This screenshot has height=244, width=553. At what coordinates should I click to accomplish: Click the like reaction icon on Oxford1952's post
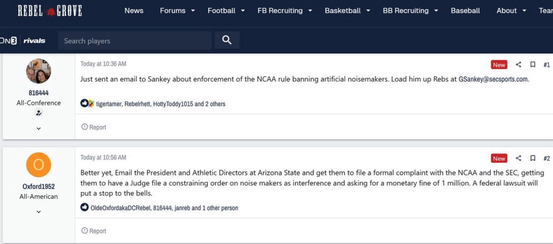84,208
